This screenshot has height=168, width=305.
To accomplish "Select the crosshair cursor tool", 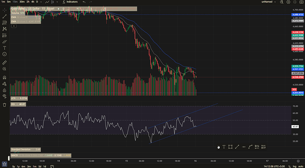I will 4,10.
